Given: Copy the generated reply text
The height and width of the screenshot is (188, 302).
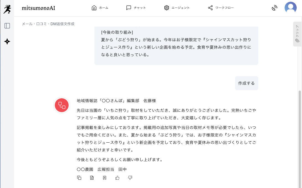Looking at the screenshot, I should [x=79, y=178].
